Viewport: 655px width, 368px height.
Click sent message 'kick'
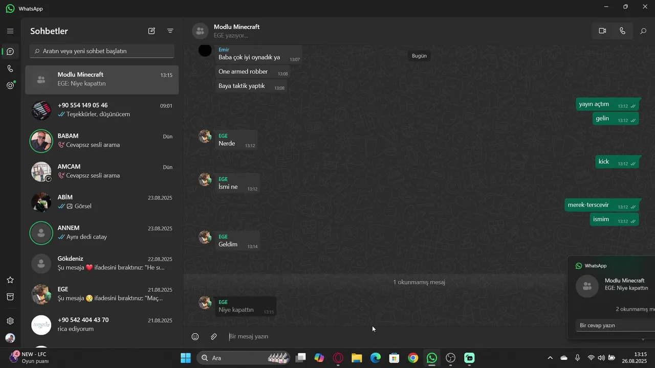618,162
